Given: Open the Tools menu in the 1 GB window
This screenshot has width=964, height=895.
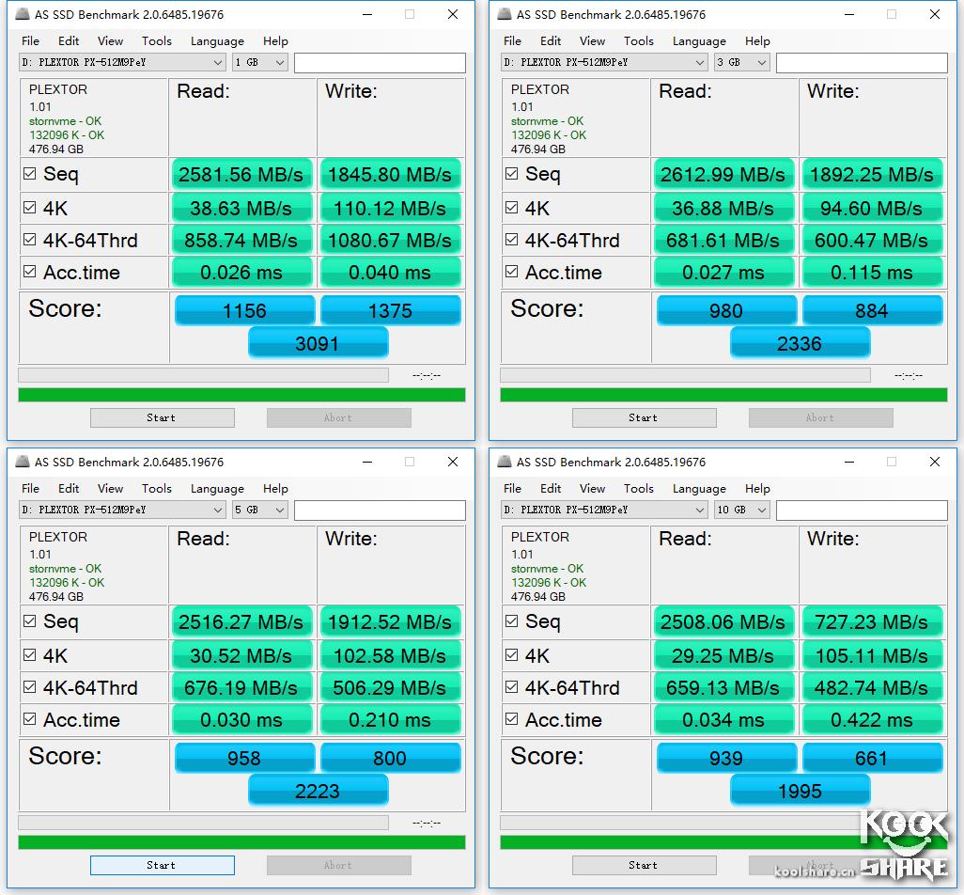Looking at the screenshot, I should (x=157, y=41).
